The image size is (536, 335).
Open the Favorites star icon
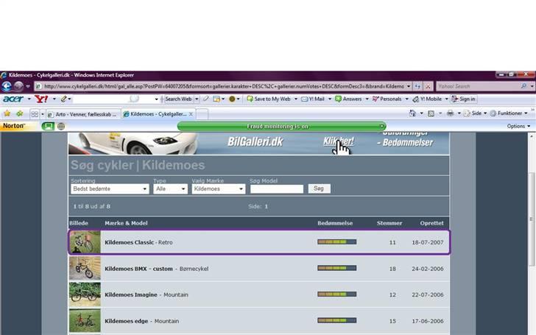tap(7, 114)
